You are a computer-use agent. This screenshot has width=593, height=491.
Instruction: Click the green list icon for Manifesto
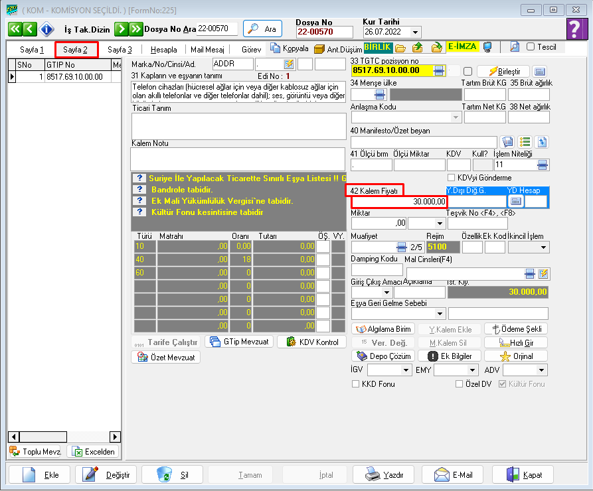[x=525, y=142]
